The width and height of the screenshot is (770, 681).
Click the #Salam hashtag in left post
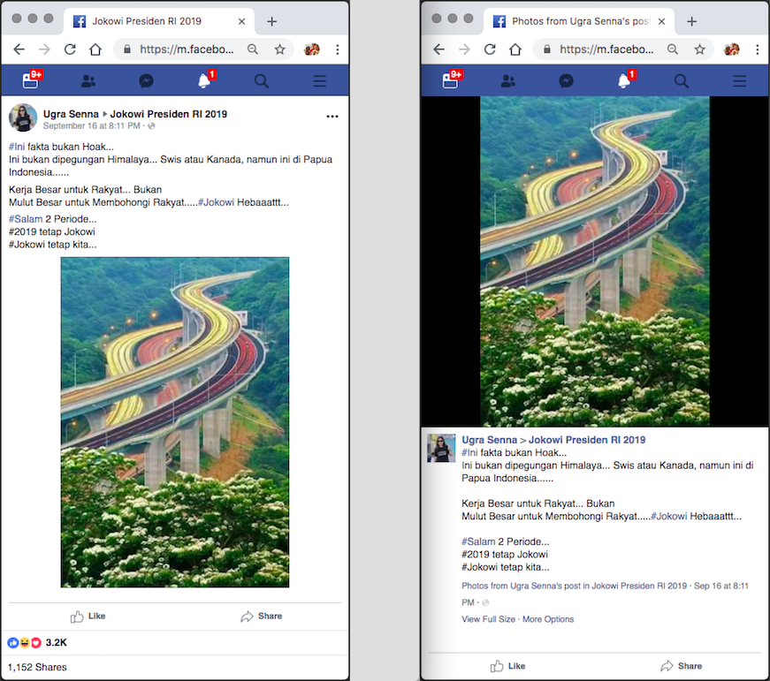click(26, 219)
